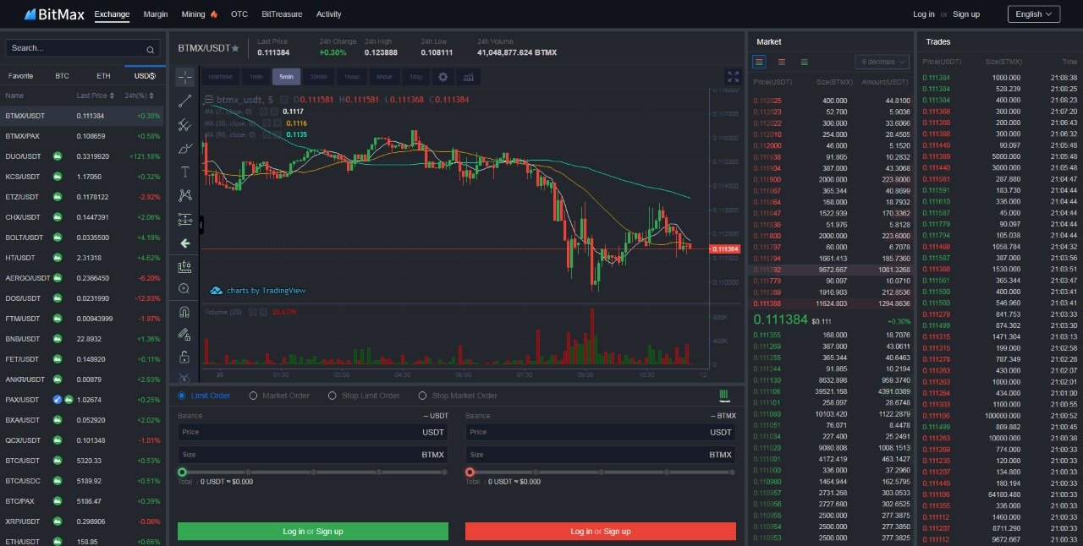The height and width of the screenshot is (546, 1083).
Task: Select the XABCD pattern tool
Action: [185, 196]
